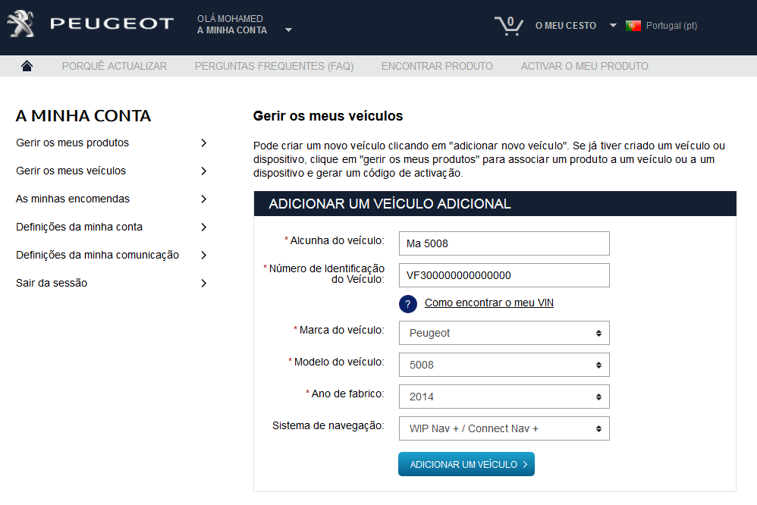Screen dimensions: 757x505
Task: Click the Portugal flag icon
Action: tap(633, 26)
